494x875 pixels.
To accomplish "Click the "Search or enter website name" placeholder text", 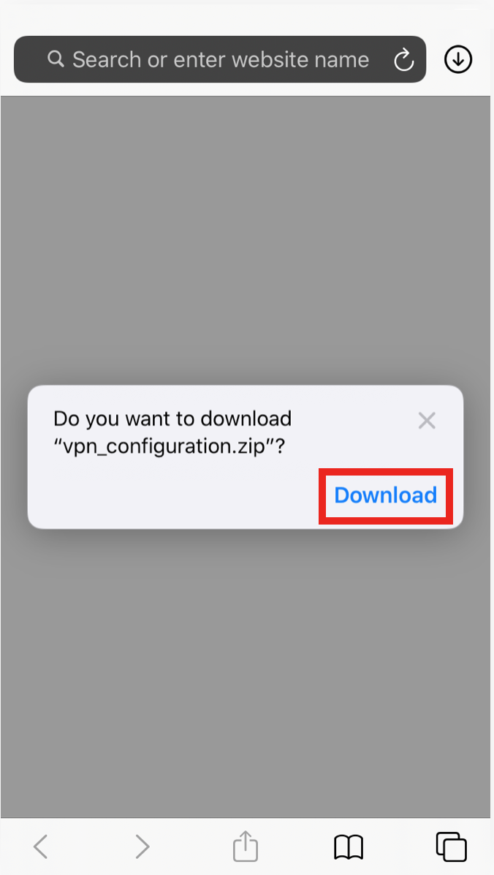I will click(x=221, y=59).
